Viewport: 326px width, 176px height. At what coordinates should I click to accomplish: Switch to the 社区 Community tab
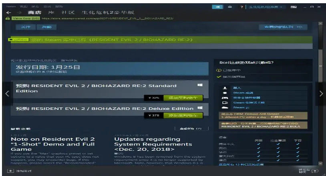click(x=68, y=12)
